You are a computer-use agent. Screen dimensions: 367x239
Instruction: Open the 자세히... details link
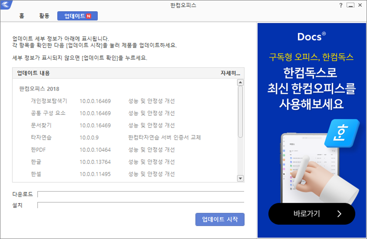[230, 73]
